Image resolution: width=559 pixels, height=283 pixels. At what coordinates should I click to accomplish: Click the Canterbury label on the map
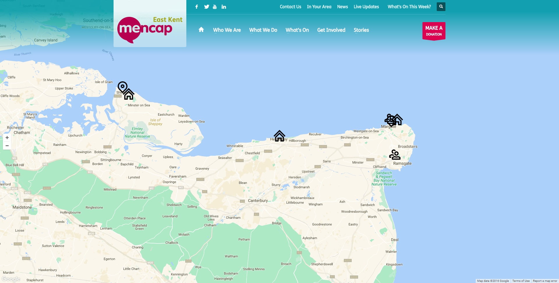tap(258, 200)
